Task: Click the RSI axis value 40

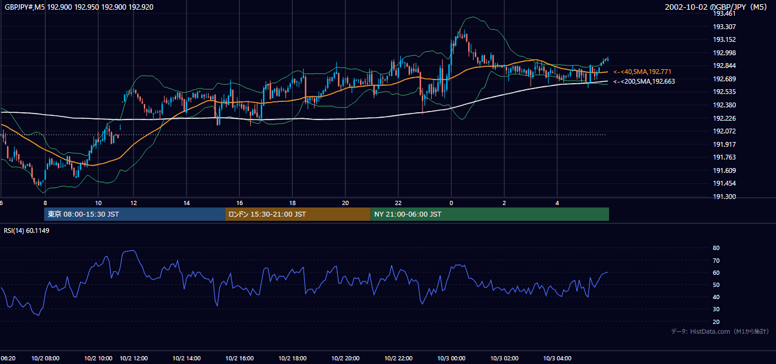Action: click(x=716, y=297)
